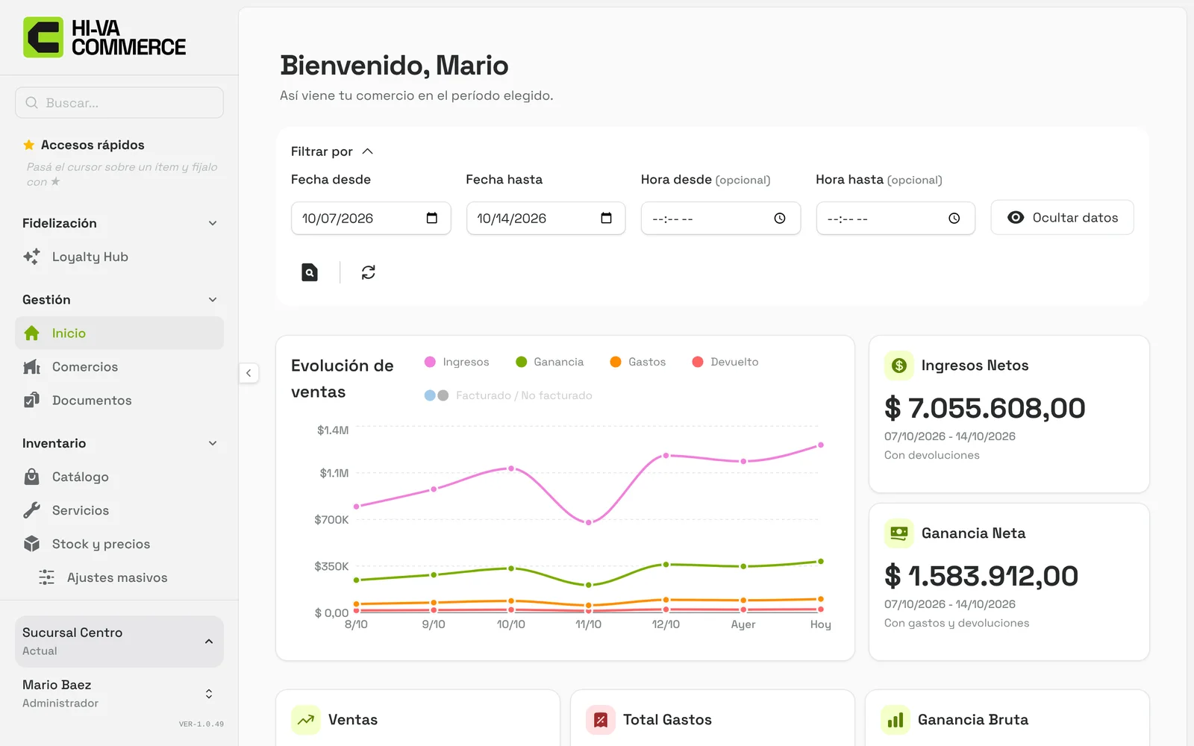Click the Ganancia Bruta bar chart icon
This screenshot has width=1194, height=746.
click(x=895, y=720)
